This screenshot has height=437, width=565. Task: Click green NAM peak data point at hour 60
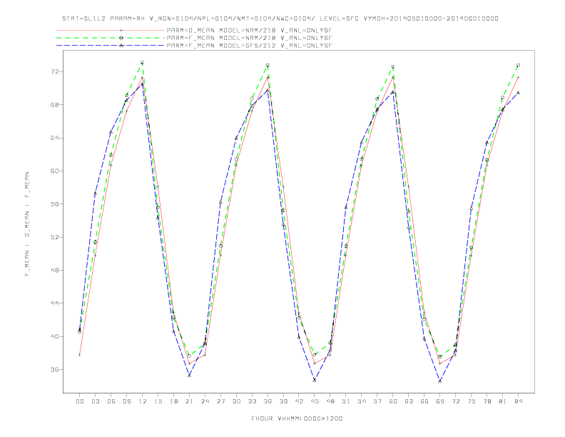coord(393,66)
